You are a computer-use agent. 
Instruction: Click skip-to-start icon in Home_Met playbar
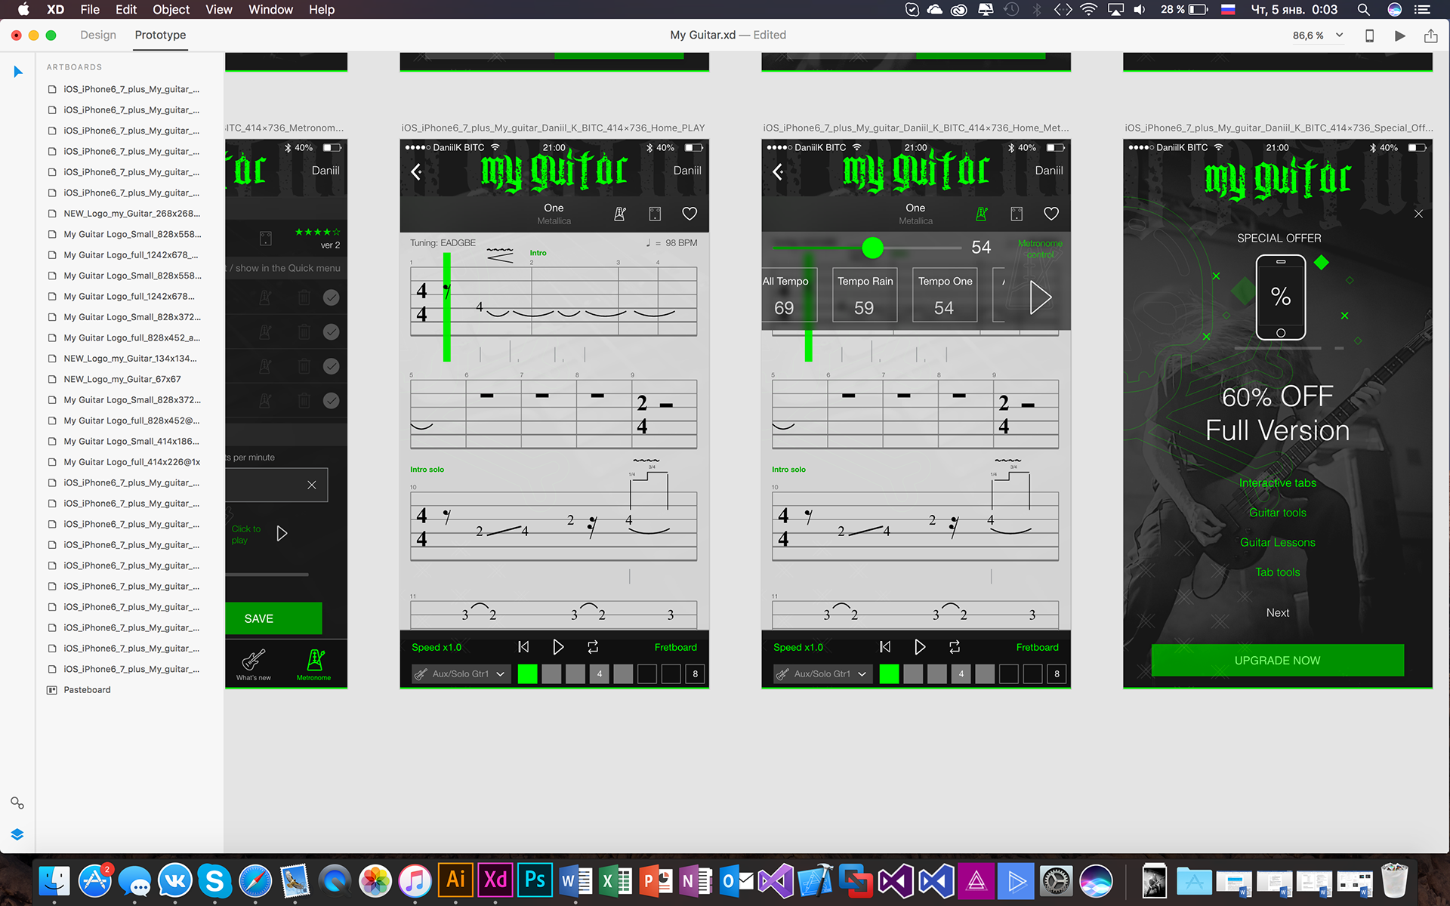885,647
